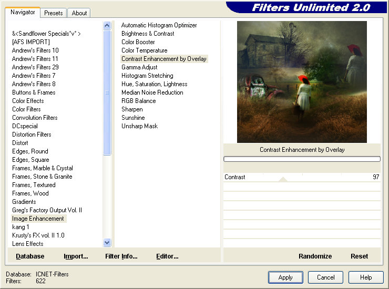Open Andrew's Filters 10 category
The height and width of the screenshot is (289, 389).
pos(35,50)
